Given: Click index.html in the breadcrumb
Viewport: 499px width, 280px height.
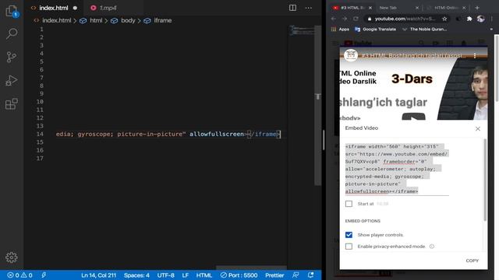Looking at the screenshot, I should [56, 20].
